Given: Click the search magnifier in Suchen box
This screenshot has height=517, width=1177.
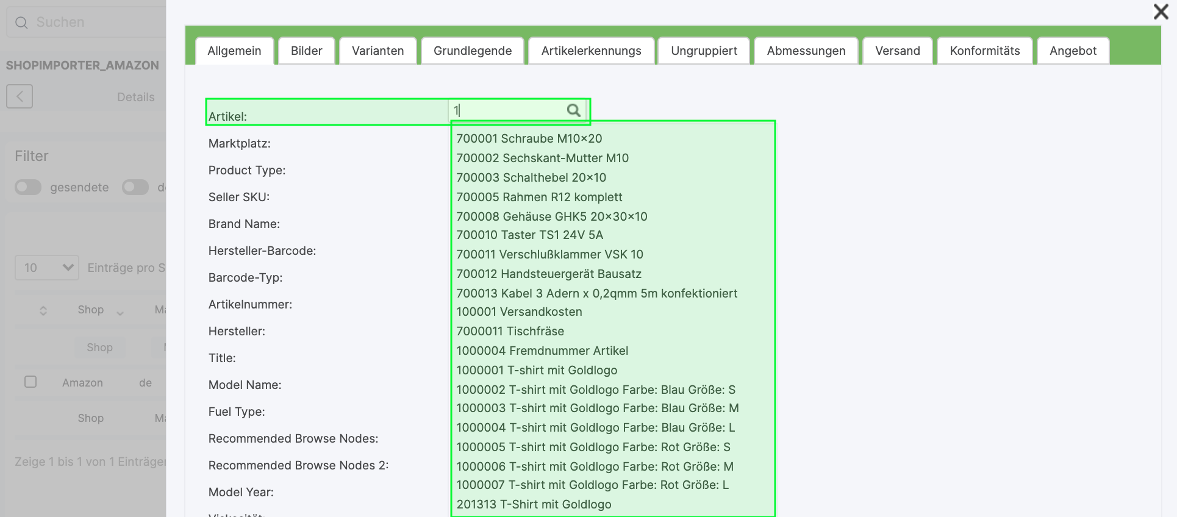Looking at the screenshot, I should click(21, 23).
